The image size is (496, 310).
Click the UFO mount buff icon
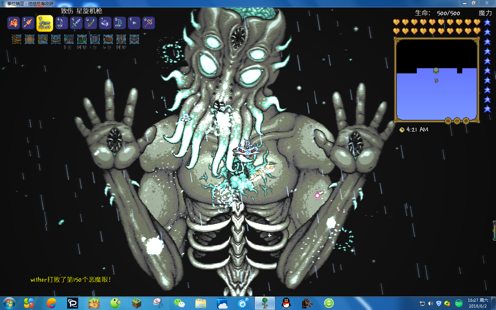(56, 39)
